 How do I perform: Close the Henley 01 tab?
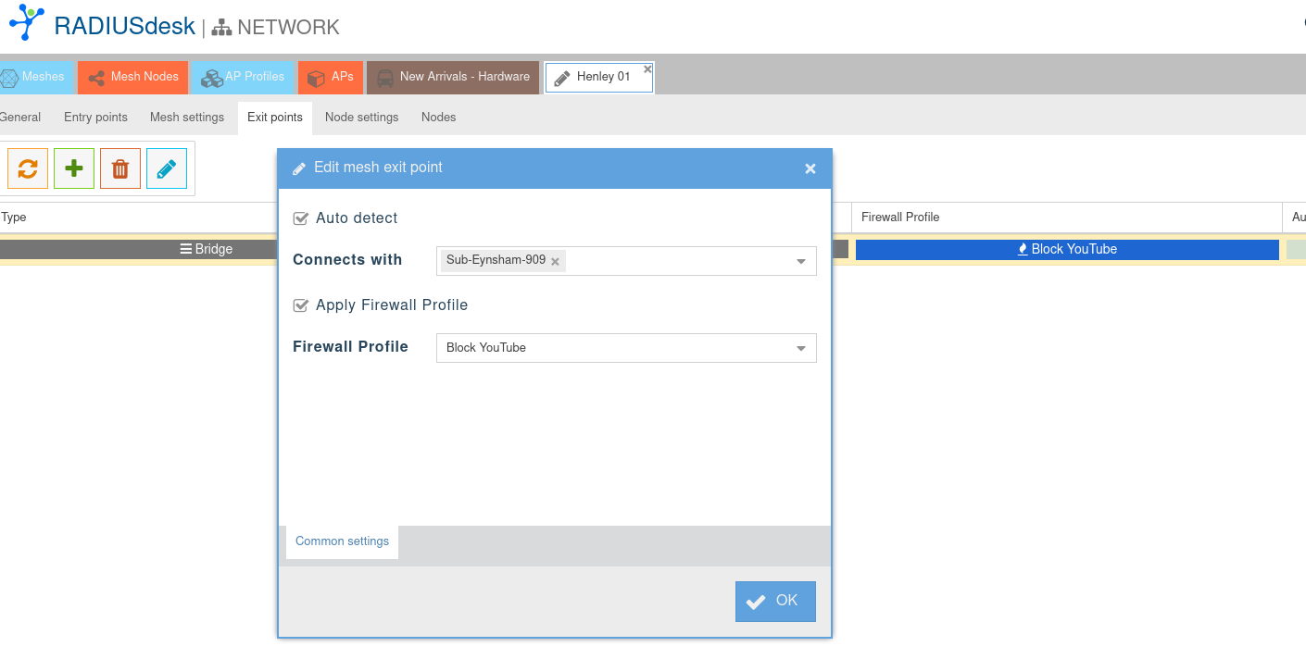pos(647,68)
